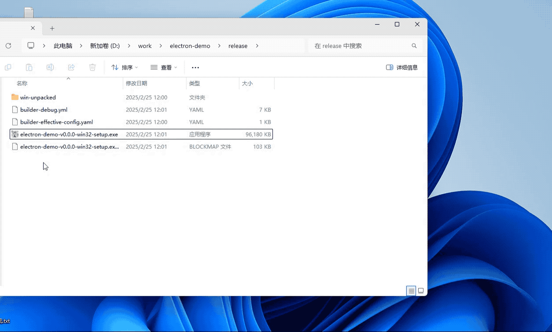Viewport: 552px width, 332px height.
Task: Switch to details list view icon
Action: pos(411,291)
